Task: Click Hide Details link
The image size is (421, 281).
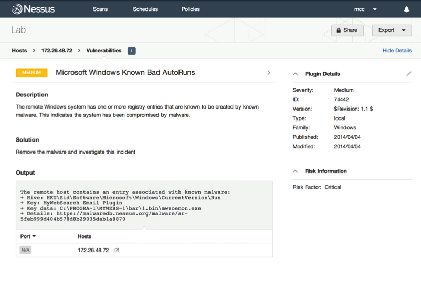Action: coord(397,50)
